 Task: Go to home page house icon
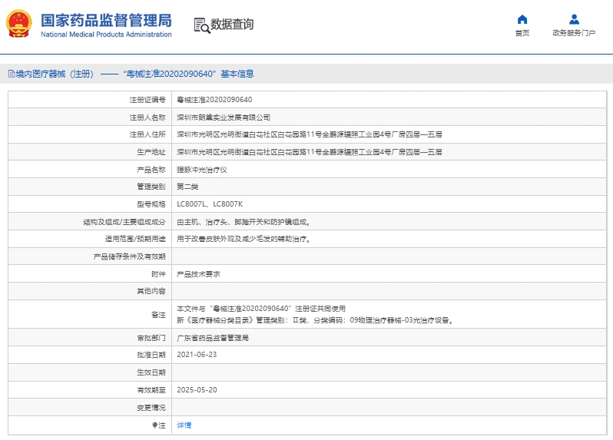coord(522,19)
